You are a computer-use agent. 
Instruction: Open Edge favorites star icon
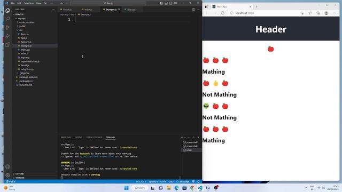coord(310,13)
